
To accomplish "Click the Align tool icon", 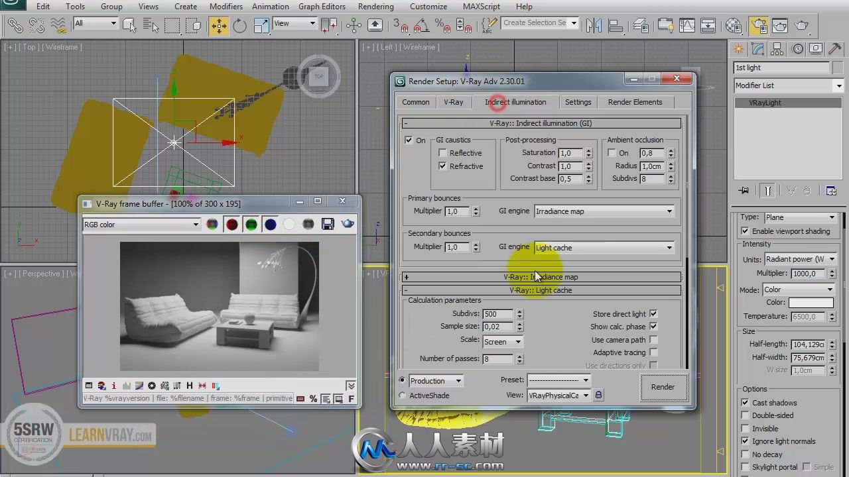I will [x=616, y=25].
